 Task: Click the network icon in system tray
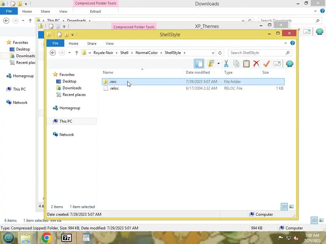pos(288,238)
